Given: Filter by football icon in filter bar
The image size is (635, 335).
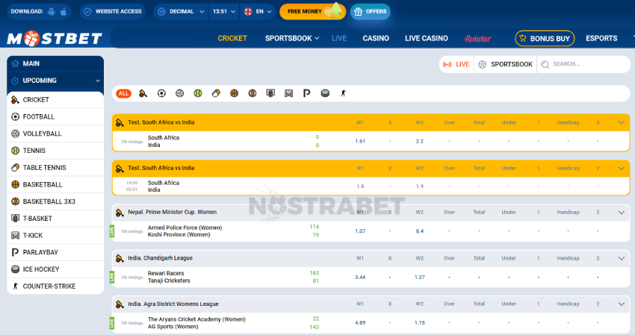Looking at the screenshot, I should click(161, 93).
